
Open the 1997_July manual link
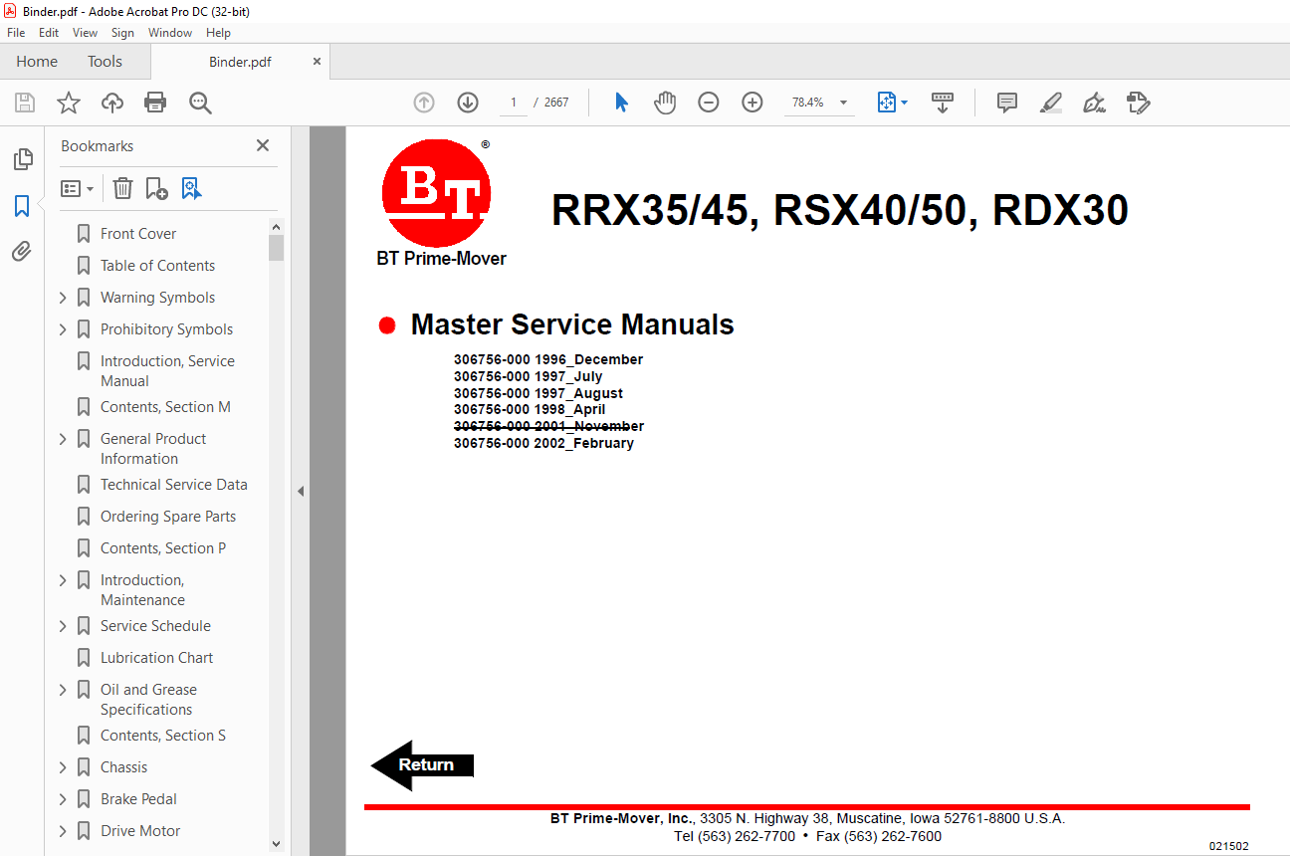click(528, 376)
